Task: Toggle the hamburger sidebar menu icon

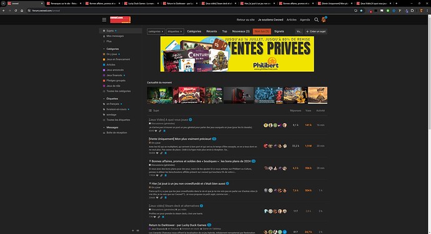Action: (104, 20)
